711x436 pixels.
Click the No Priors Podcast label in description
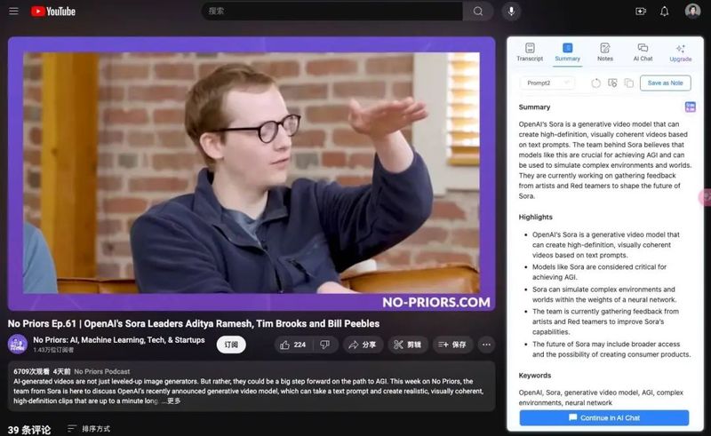[102, 371]
